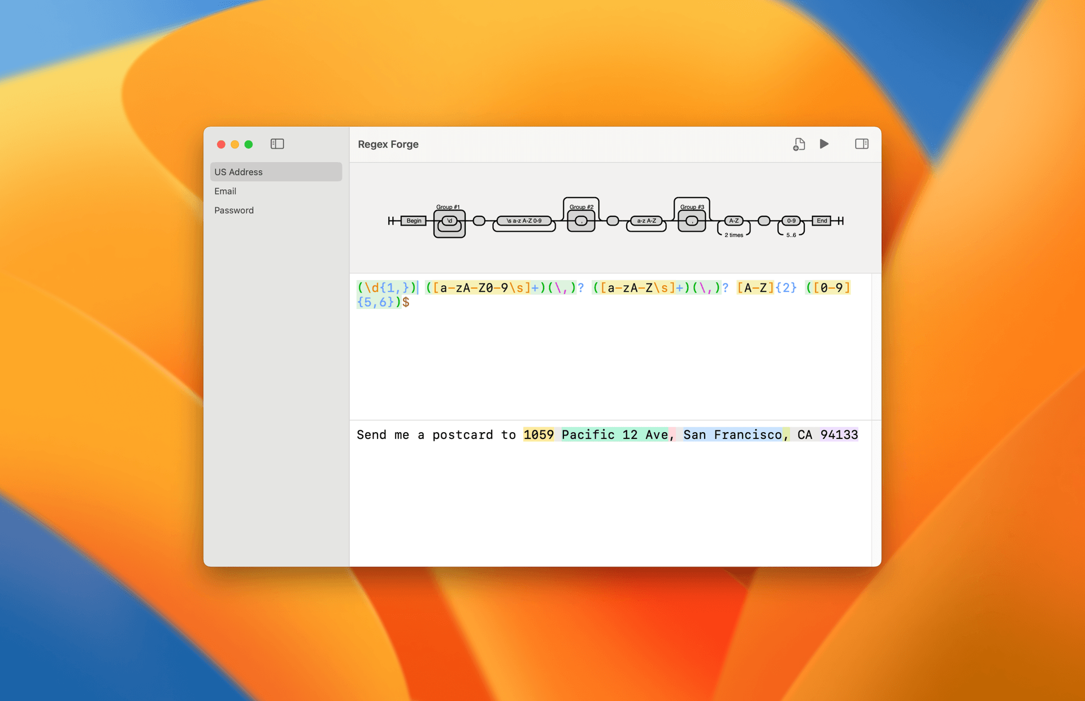Viewport: 1085px width, 701px height.
Task: Select the Group #1 \d node
Action: (450, 221)
